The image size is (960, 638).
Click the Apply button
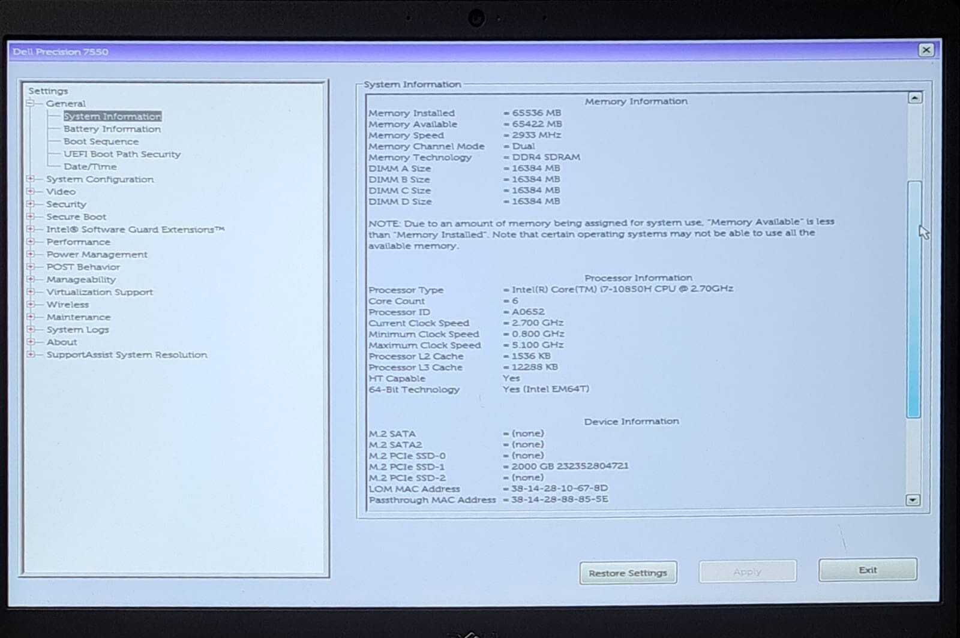tap(747, 572)
